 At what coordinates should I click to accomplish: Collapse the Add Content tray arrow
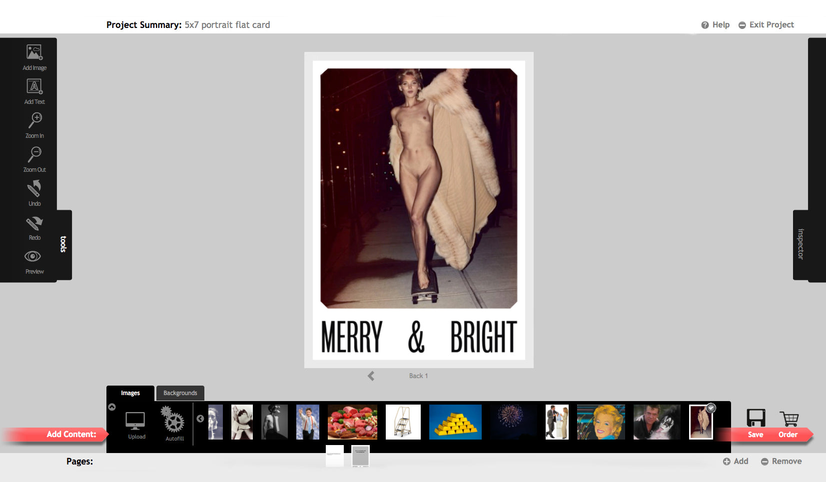[x=112, y=407]
